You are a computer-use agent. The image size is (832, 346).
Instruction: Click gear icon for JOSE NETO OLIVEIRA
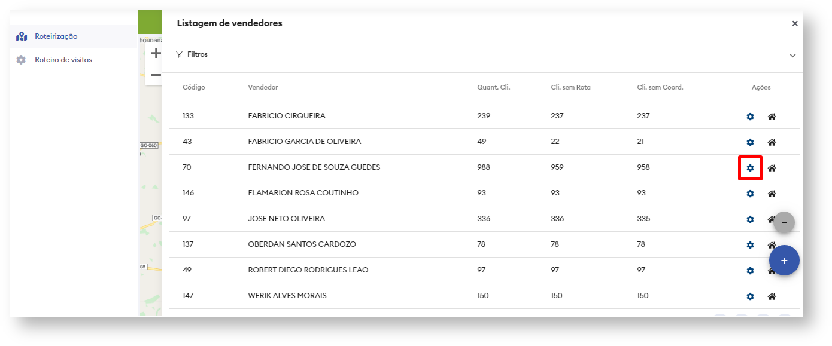pyautogui.click(x=750, y=219)
